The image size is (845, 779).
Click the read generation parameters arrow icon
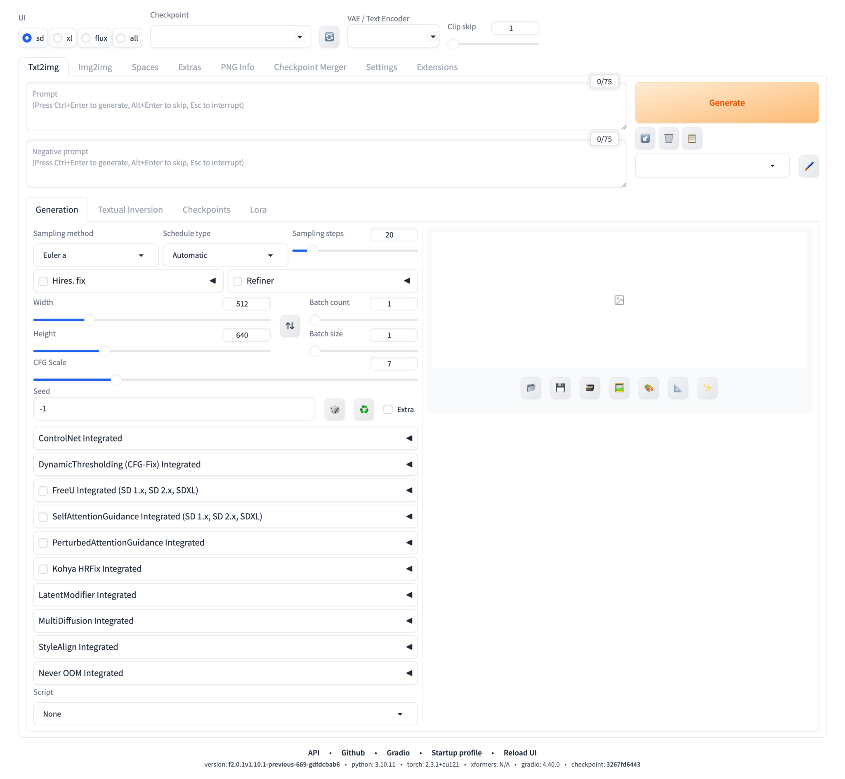click(x=645, y=138)
